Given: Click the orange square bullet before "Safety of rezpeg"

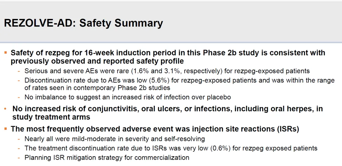Looking at the screenshot, I should pos(6,52).
